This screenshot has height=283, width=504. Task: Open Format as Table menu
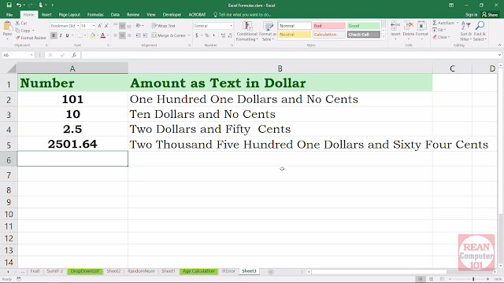[268, 31]
